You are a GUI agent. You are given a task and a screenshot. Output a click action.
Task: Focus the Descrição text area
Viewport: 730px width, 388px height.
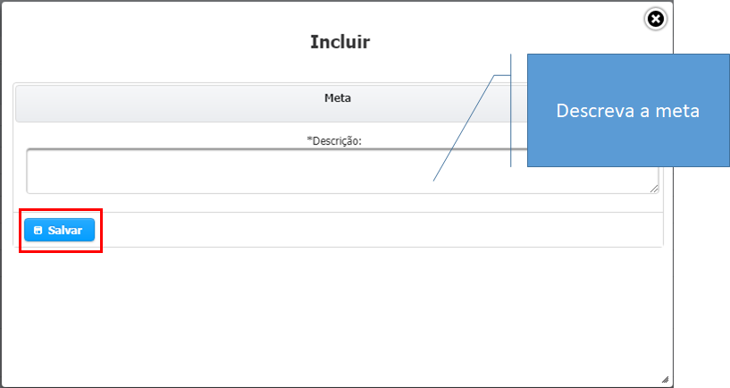(x=268, y=171)
